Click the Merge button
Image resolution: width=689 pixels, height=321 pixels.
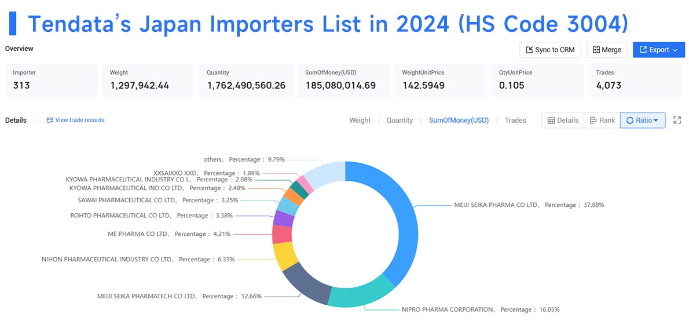click(607, 50)
